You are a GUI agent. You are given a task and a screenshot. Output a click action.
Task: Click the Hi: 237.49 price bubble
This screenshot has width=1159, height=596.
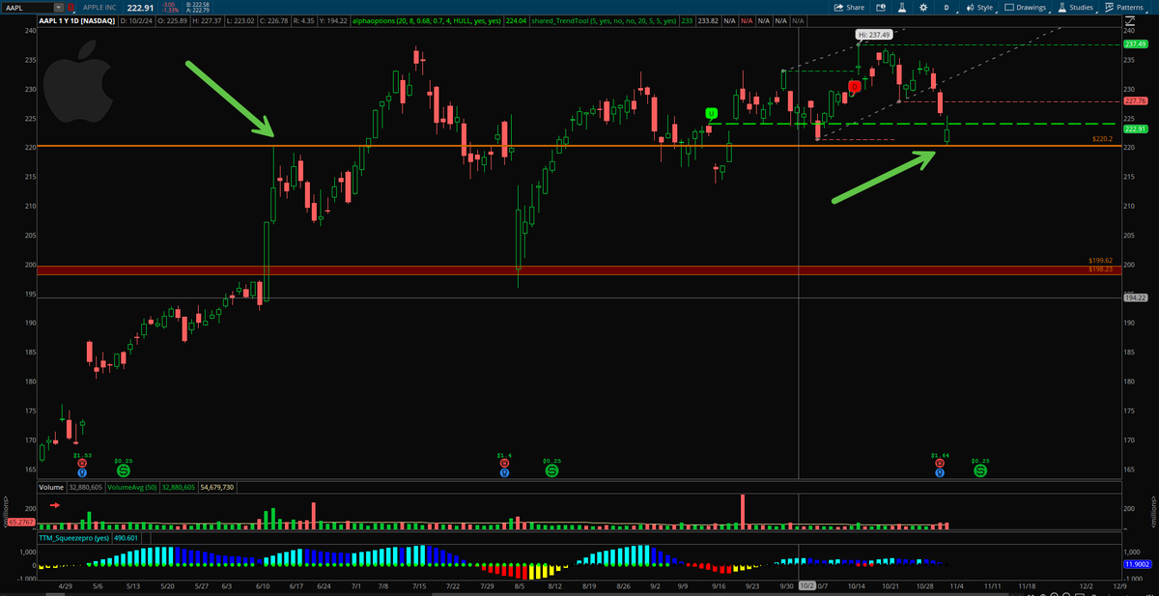(872, 35)
